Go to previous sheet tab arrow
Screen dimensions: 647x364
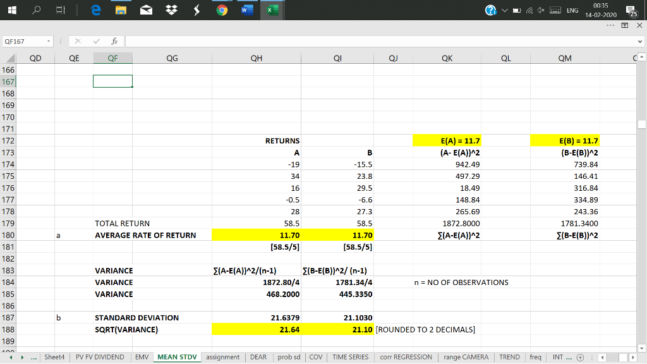11,358
